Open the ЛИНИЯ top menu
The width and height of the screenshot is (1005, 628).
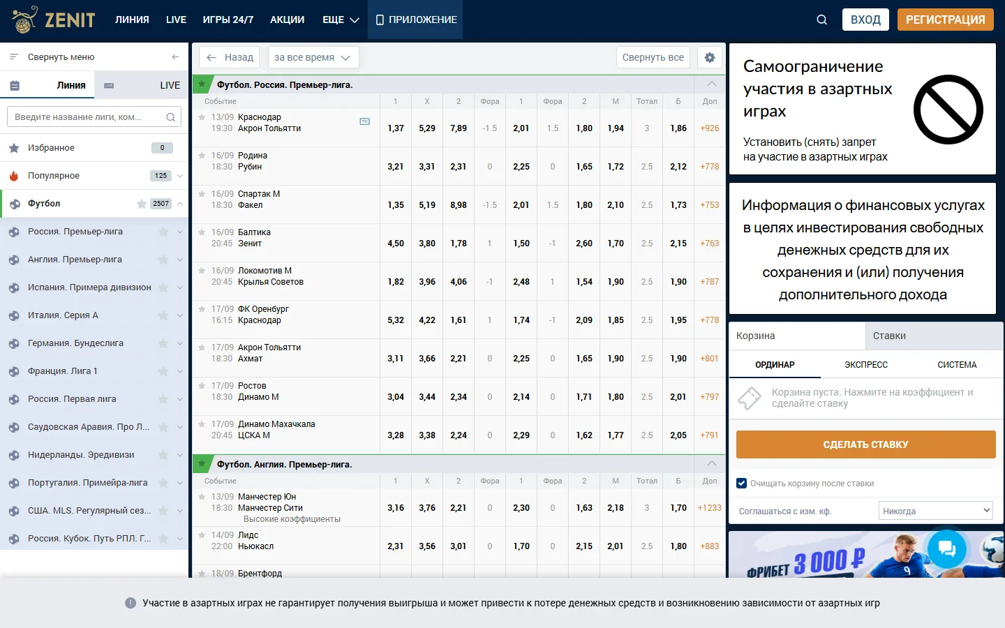[x=132, y=20]
